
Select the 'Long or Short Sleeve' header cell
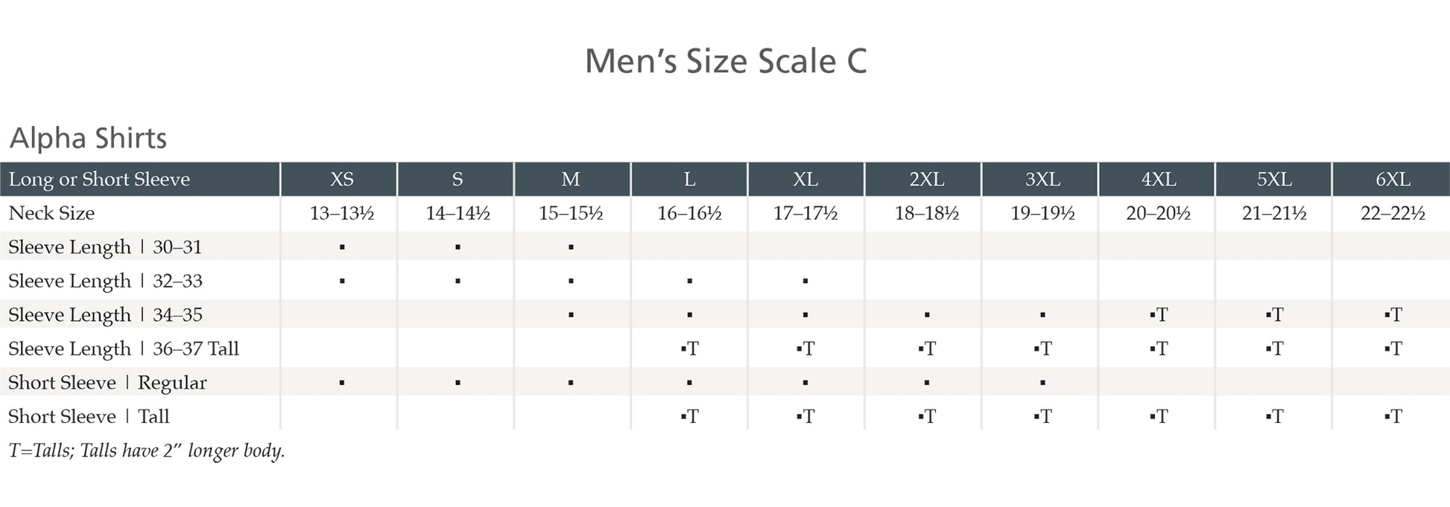point(99,179)
